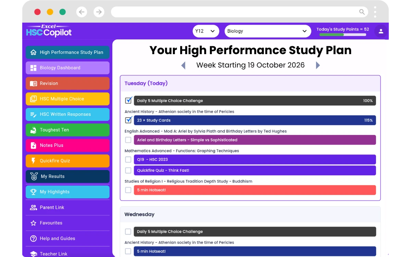The width and height of the screenshot is (411, 257).
Task: Click the browser address bar field
Action: (x=239, y=12)
